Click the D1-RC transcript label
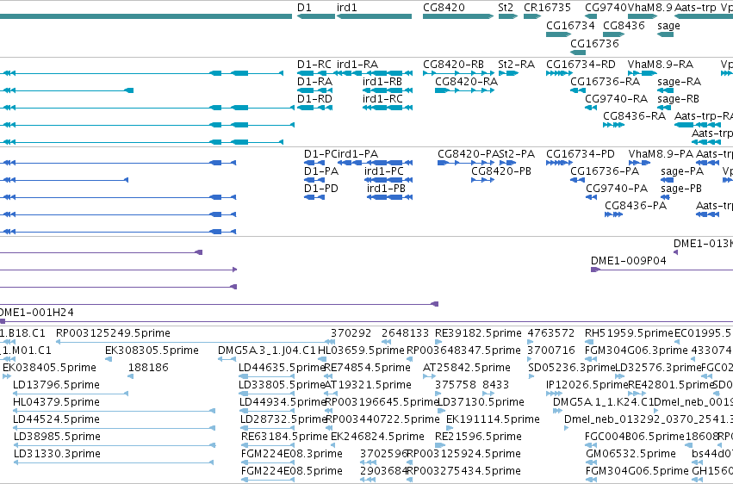Screen dimensions: 733x484 coord(314,65)
